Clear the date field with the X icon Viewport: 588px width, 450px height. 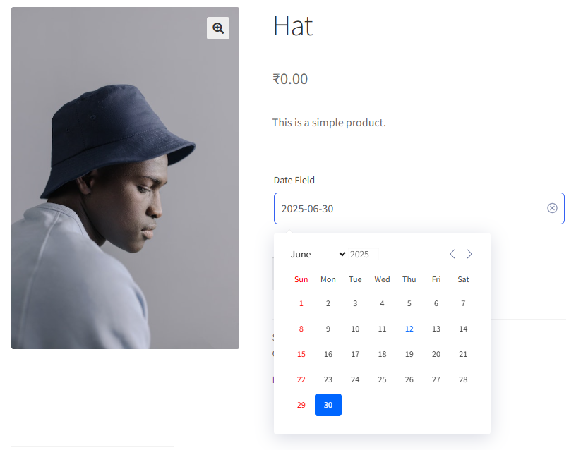(x=552, y=208)
